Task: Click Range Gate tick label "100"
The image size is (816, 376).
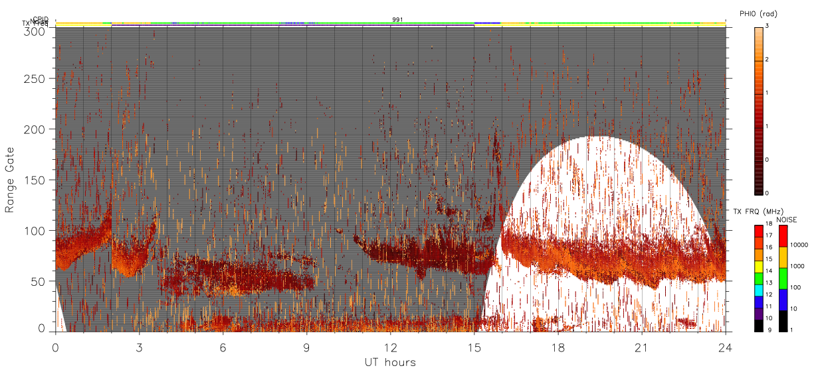Action: (x=36, y=231)
